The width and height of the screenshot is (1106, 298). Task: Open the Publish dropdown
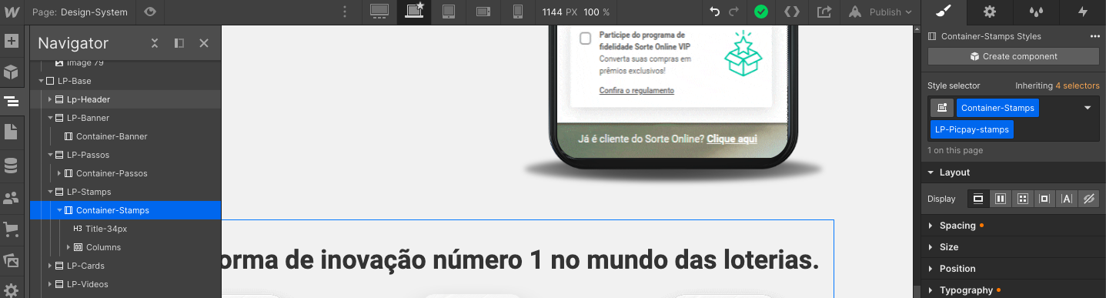pyautogui.click(x=880, y=12)
